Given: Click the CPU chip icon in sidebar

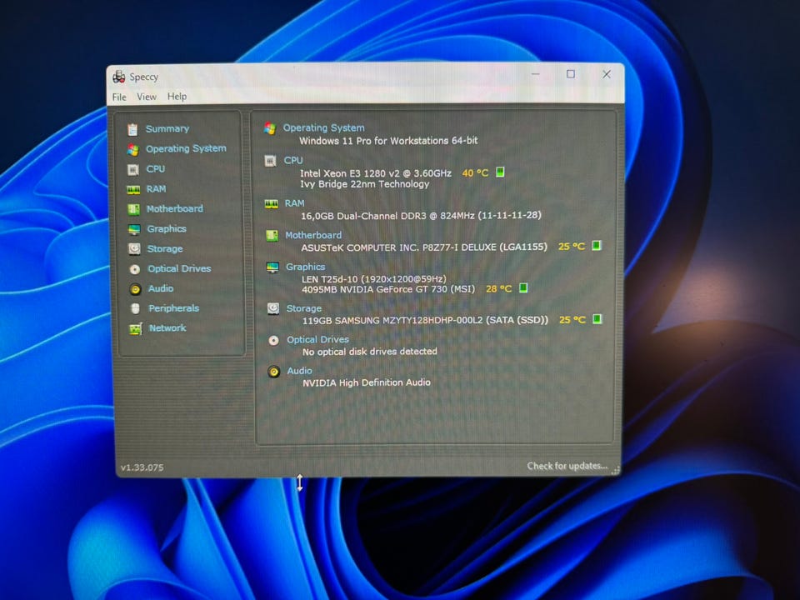Looking at the screenshot, I should (x=133, y=169).
